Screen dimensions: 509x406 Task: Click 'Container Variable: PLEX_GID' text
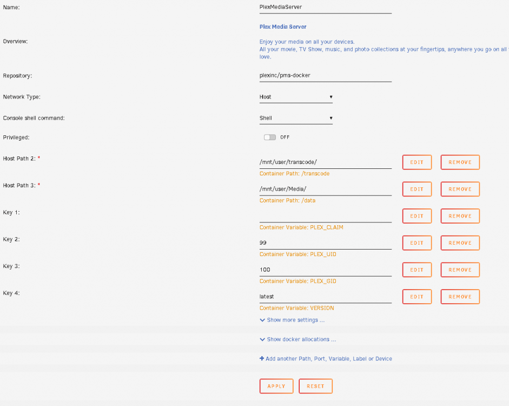tap(298, 281)
